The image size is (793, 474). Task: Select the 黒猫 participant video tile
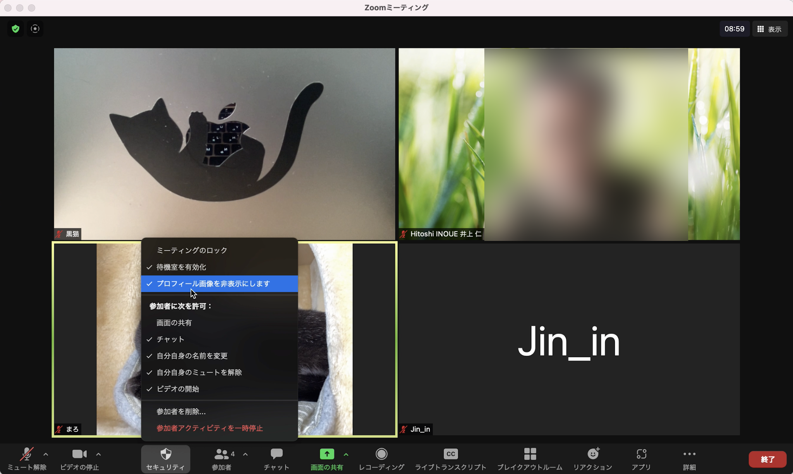tap(224, 143)
